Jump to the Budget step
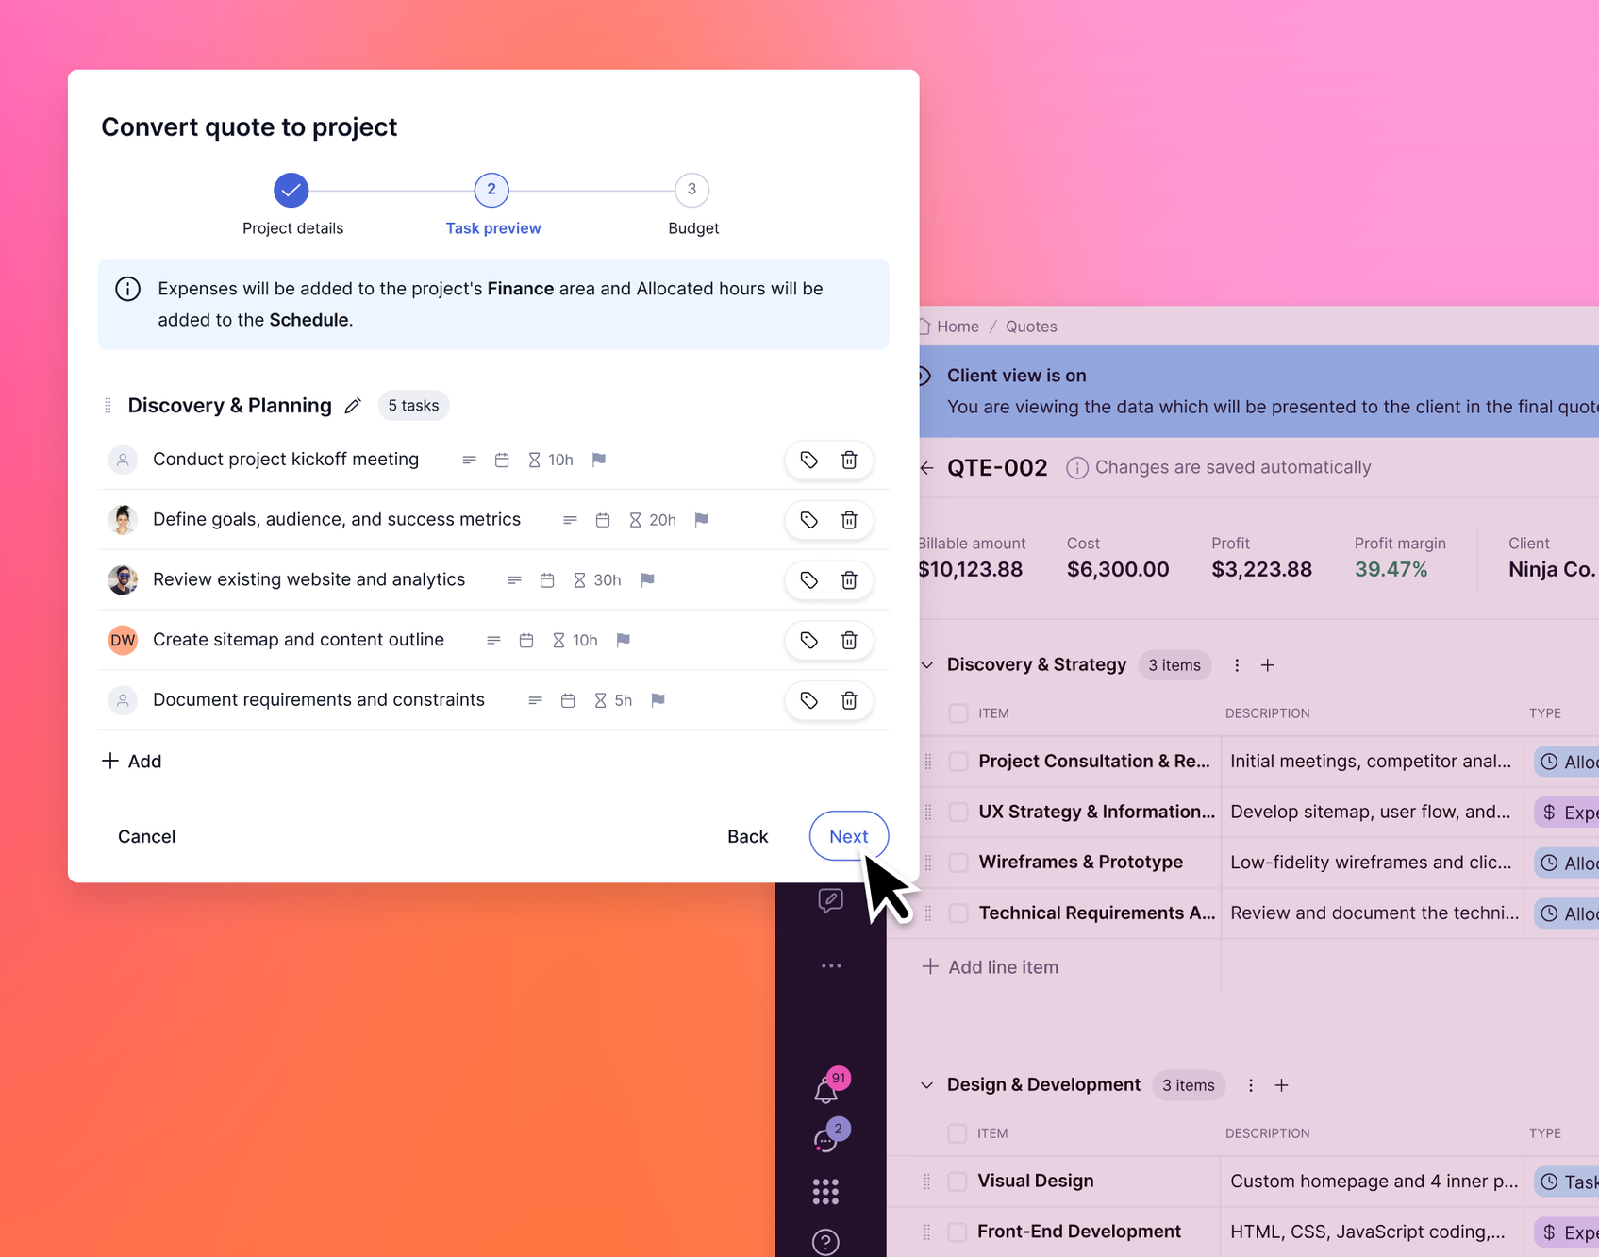The height and width of the screenshot is (1257, 1599). click(x=692, y=190)
